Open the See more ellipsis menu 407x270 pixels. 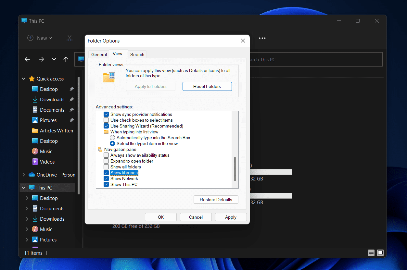click(x=262, y=38)
